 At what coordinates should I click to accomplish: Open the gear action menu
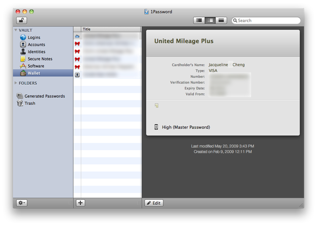22,203
